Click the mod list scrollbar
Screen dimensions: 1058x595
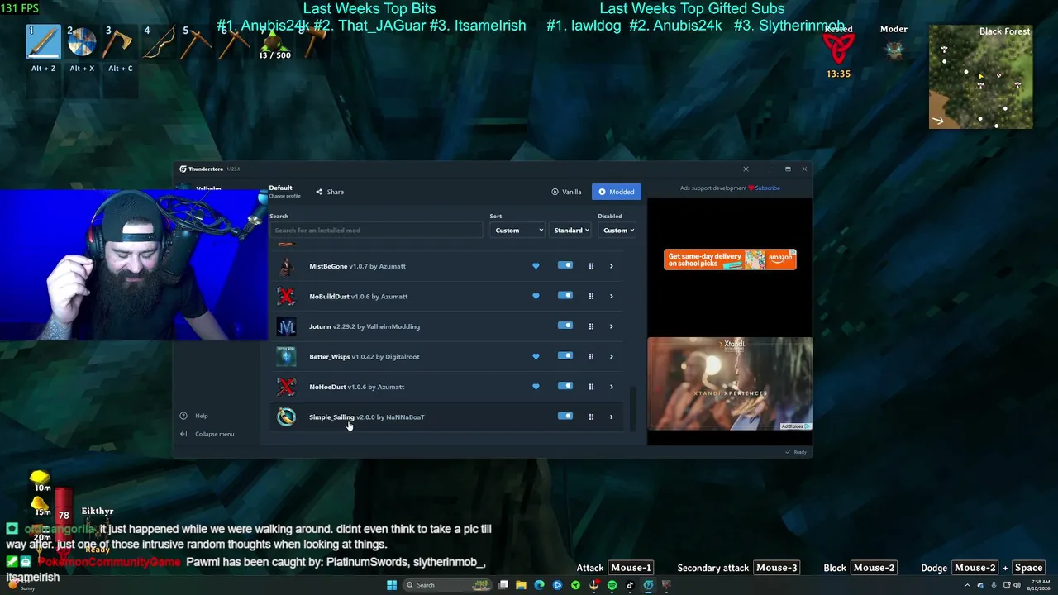pos(635,407)
